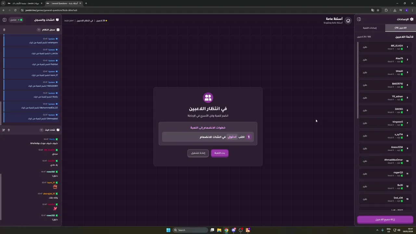Open the tab search dropdown arrow in Chrome

(3, 3)
